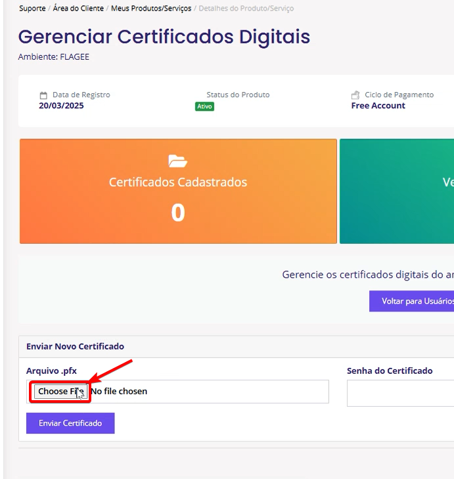Focus the Senha do Certificado input field
The height and width of the screenshot is (479, 454).
pos(400,393)
